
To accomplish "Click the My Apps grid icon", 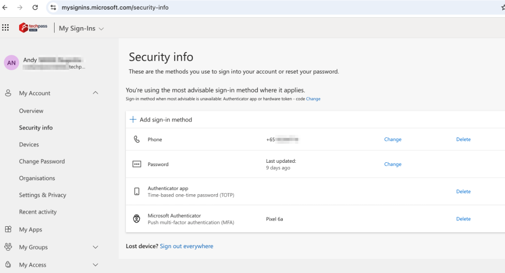I will 8,230.
